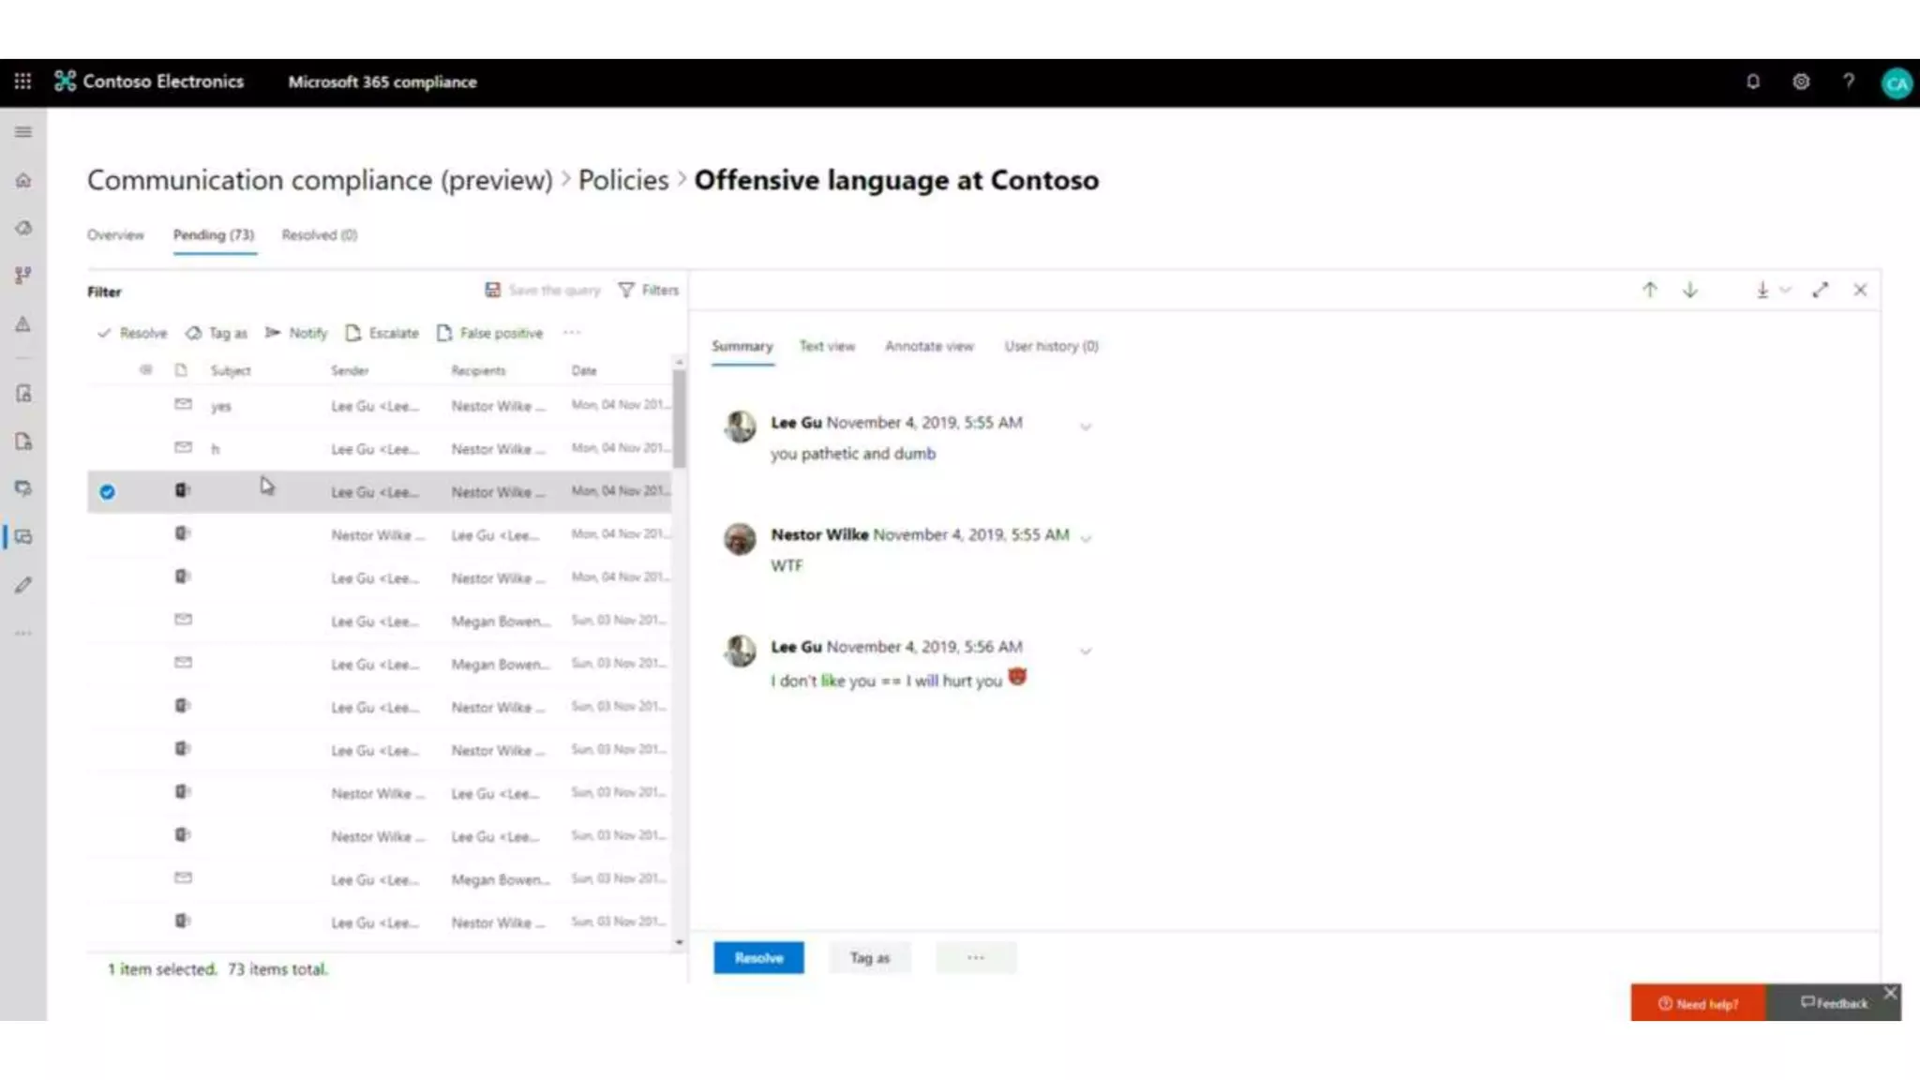Open the app launcher waffle icon

pyautogui.click(x=22, y=82)
